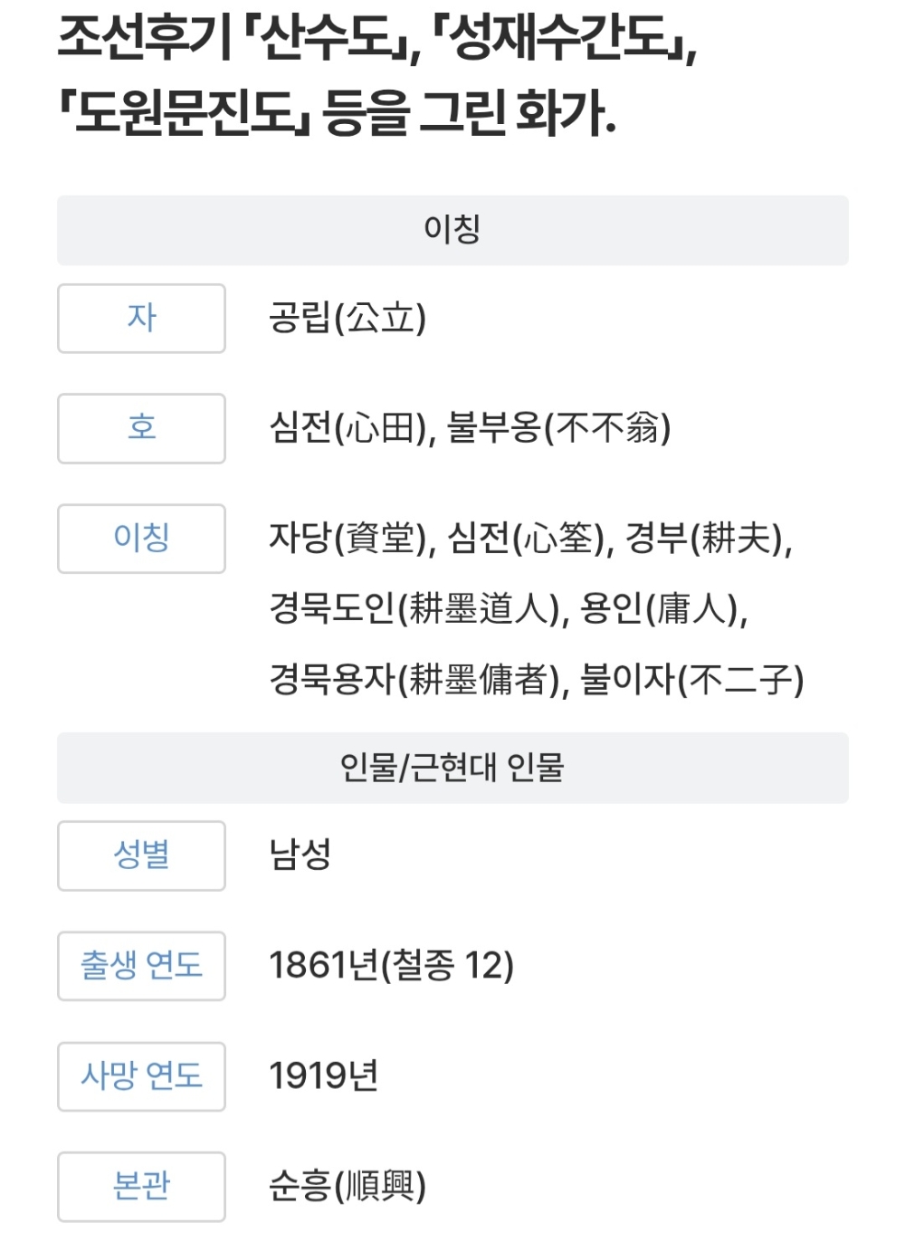Viewport: 905px width, 1242px height.
Task: Click the 본관 label box
Action: point(141,1186)
